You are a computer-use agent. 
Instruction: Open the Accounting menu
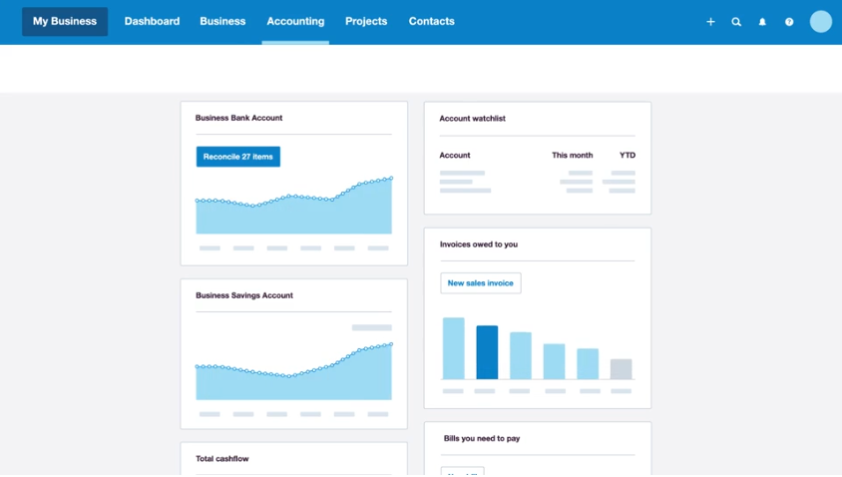click(295, 22)
